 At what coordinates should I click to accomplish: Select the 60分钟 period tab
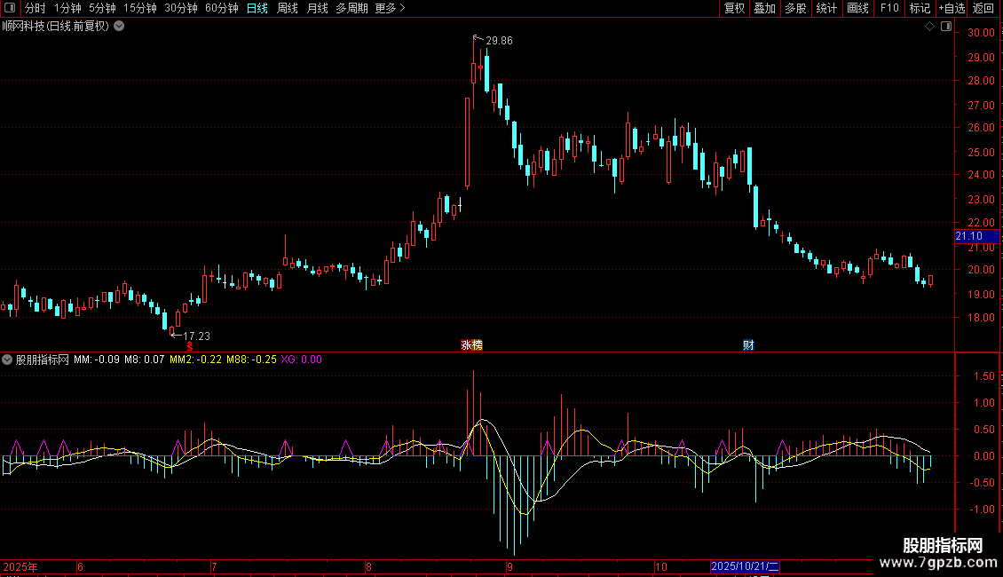221,8
